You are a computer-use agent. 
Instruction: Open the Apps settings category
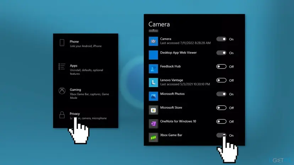[x=86, y=69]
